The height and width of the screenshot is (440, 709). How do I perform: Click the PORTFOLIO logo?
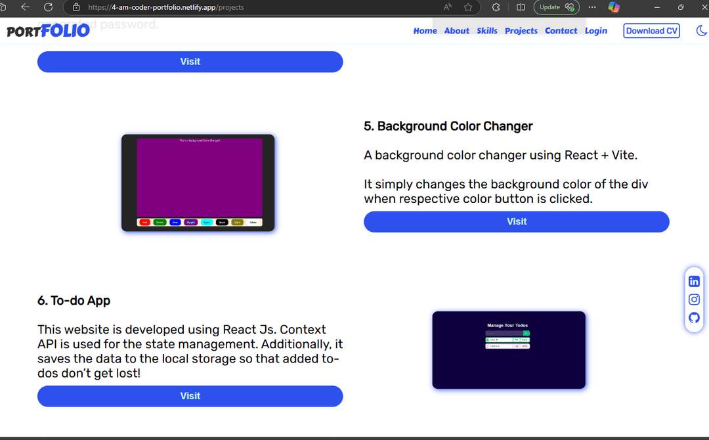pyautogui.click(x=48, y=31)
